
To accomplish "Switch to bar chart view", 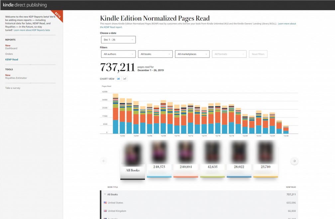I will (x=118, y=79).
